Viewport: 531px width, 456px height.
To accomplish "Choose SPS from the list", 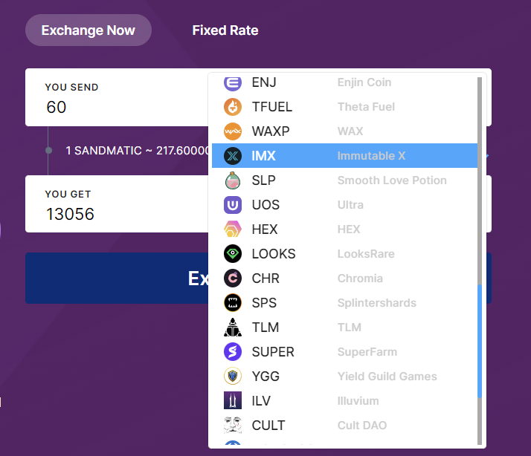I will 344,303.
